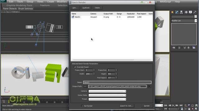Open the Group menu
199x111 pixels.
pos(30,2)
